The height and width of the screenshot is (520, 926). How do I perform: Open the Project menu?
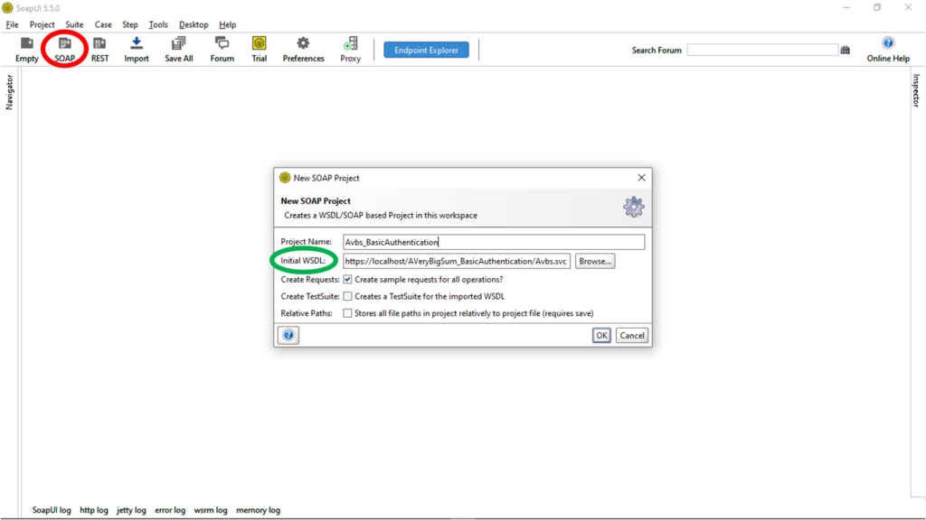[x=42, y=24]
